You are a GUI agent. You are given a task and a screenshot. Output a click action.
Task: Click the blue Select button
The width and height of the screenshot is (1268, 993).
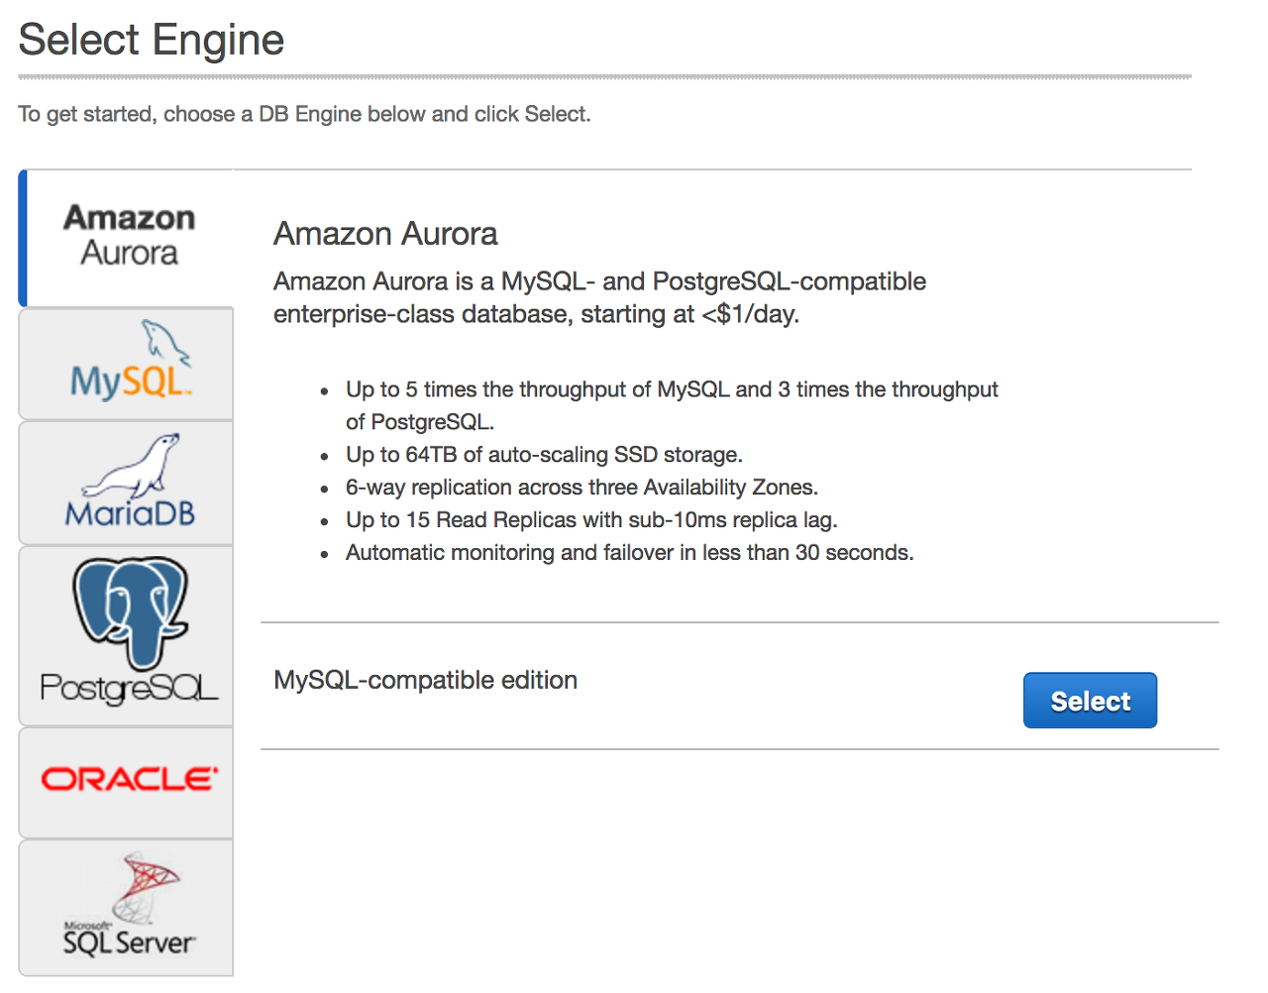1090,701
